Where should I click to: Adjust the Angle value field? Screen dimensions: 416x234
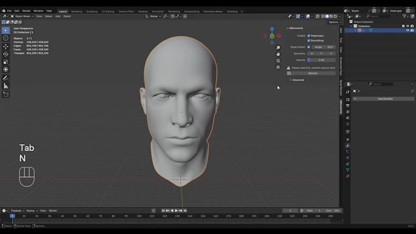[324, 47]
